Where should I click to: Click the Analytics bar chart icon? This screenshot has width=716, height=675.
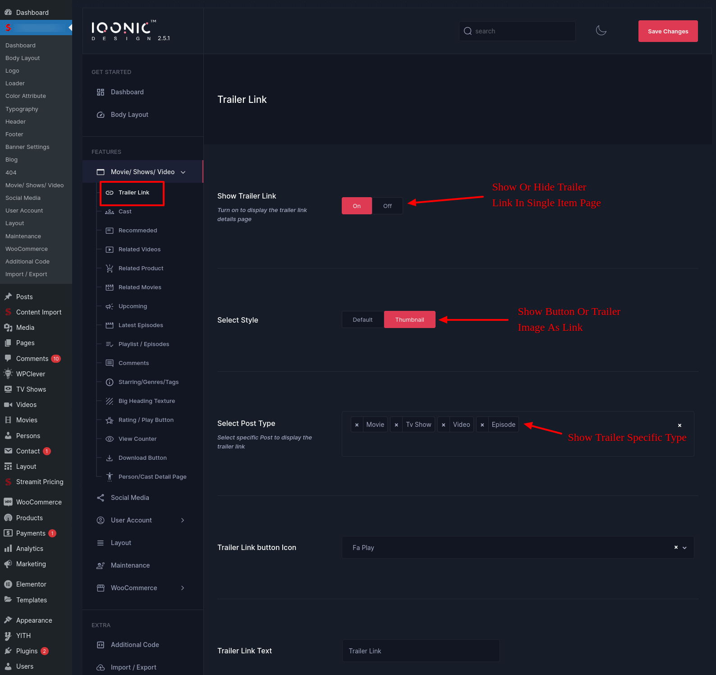click(8, 549)
